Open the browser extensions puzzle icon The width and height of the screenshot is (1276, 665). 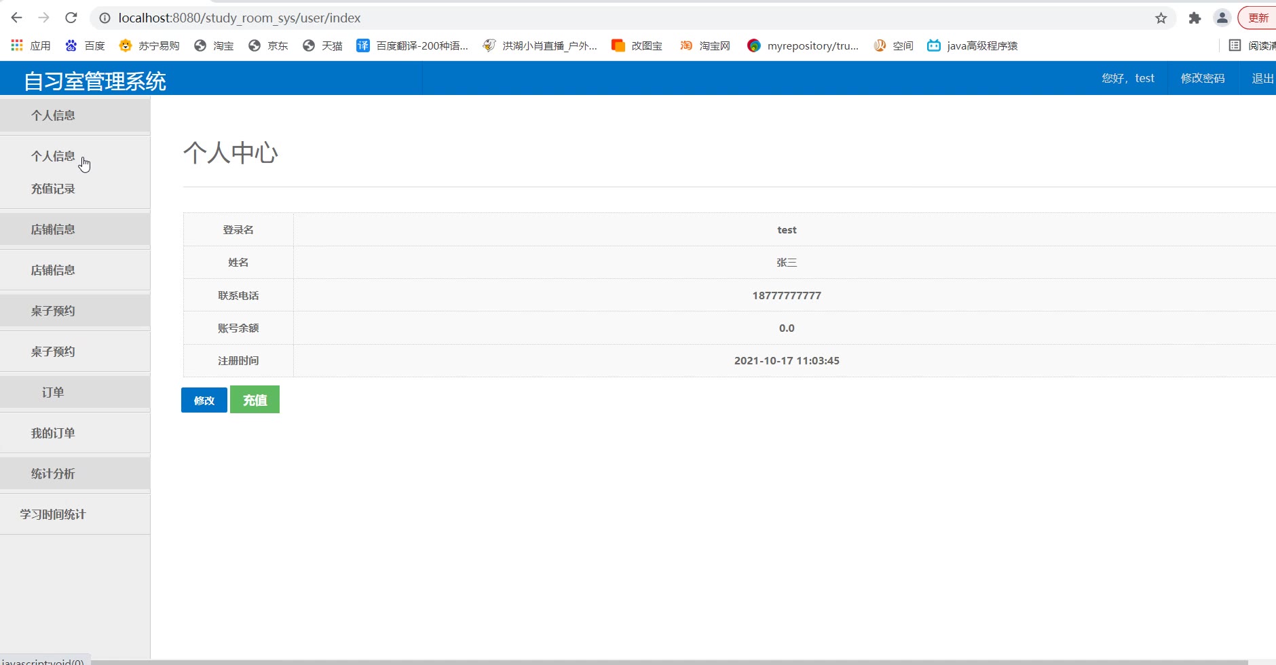(x=1195, y=18)
